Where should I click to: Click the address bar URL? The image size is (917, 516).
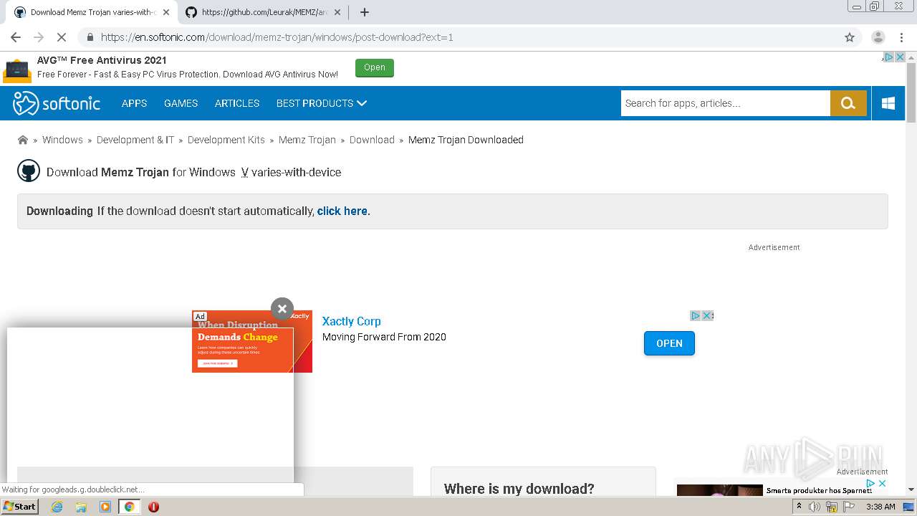(x=277, y=37)
